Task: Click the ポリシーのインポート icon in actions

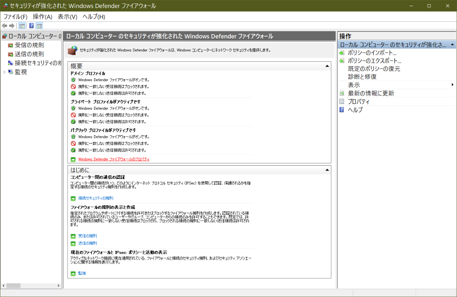Action: point(342,53)
